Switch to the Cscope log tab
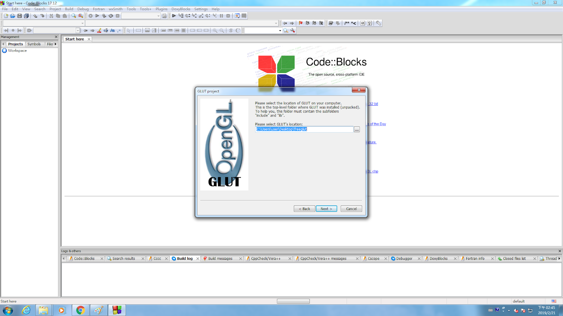Screen dimensions: 563x316 point(373,258)
